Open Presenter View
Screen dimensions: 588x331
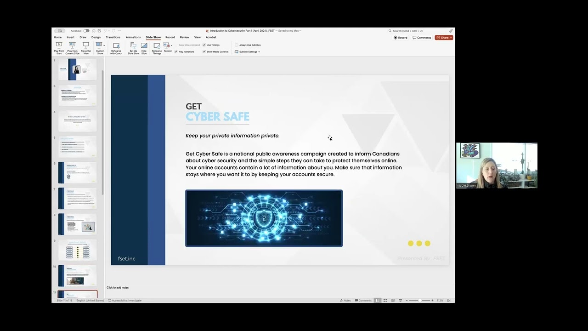point(86,48)
